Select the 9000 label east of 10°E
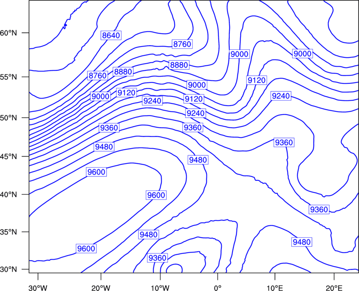 click(302, 54)
